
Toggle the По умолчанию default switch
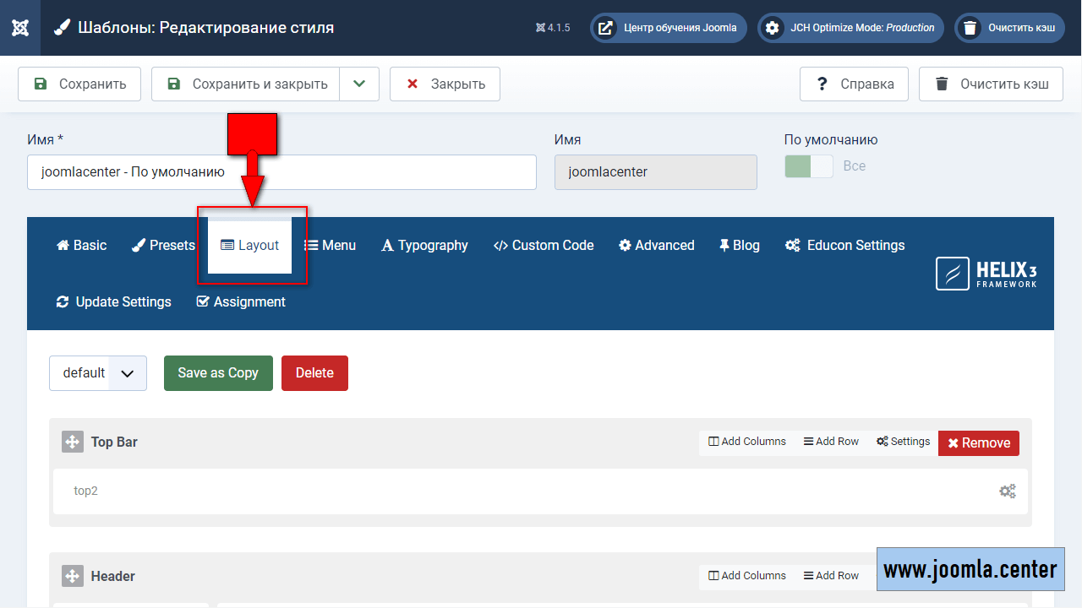(808, 166)
